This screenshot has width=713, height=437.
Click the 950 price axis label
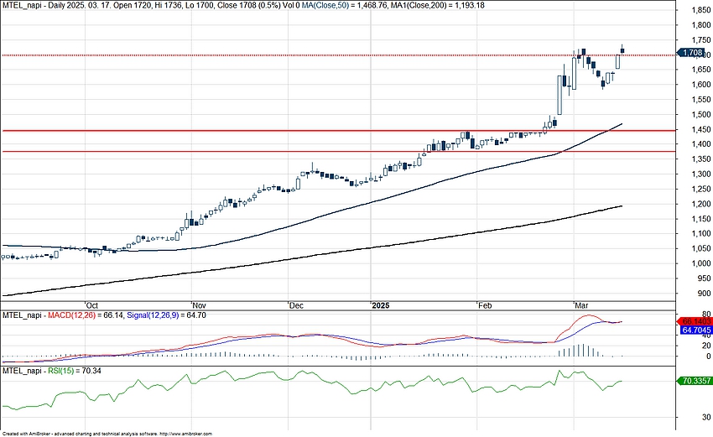tap(704, 278)
